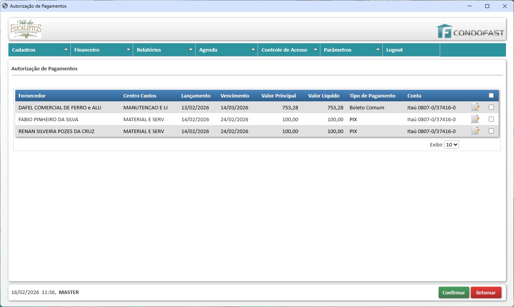Screen dimensions: 514x307
Task: Open edit icon for DAFEL COMERCIAL row
Action: point(475,107)
